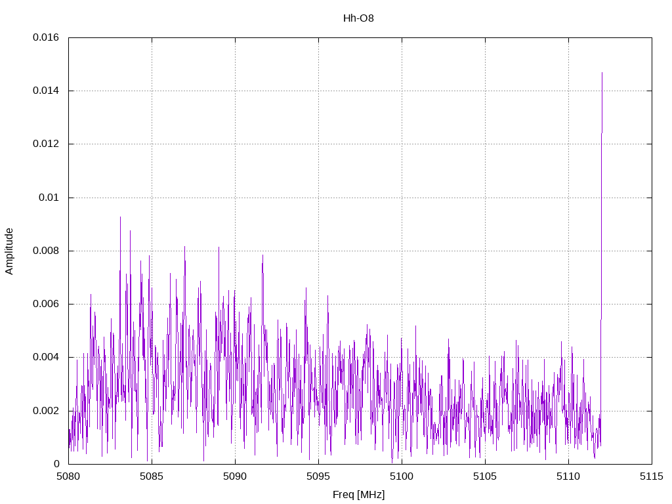Click the spectrum peak near 5083 MHz
672x504 pixels.
point(121,218)
